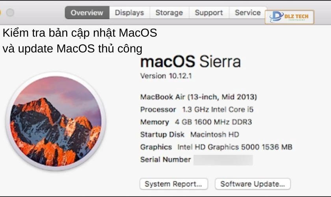
Task: Click the macOS Sierra mountain icon
Action: pos(56,121)
